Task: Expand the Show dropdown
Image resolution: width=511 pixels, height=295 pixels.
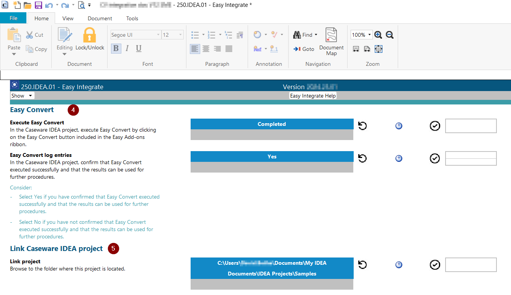Action: tap(22, 96)
